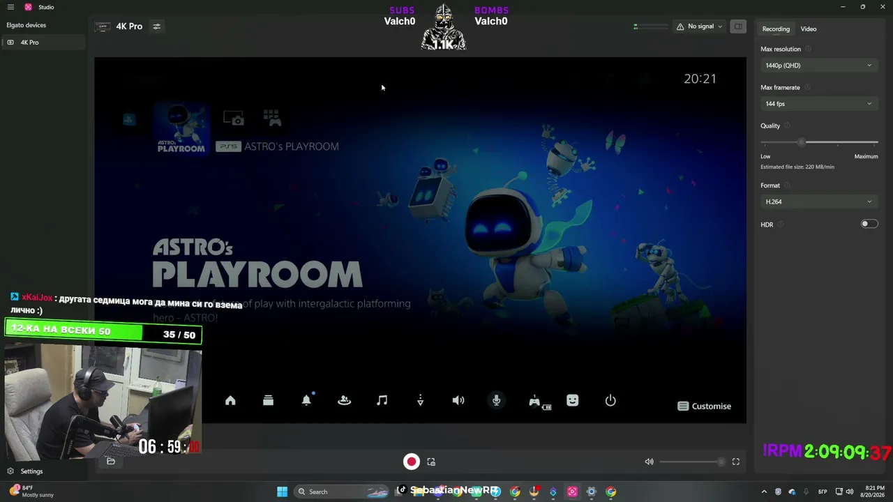Switch keyboard language from БГР
This screenshot has height=502, width=893.
pos(823,492)
